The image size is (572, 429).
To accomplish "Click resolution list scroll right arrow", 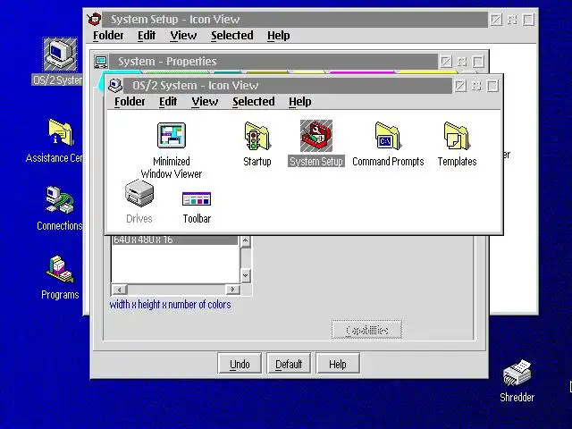I will [x=232, y=290].
